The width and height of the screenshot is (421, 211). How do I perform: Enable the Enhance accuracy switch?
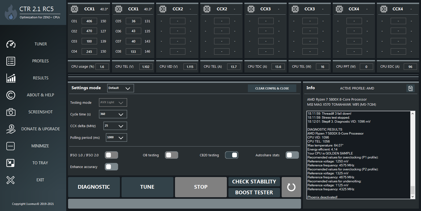point(111,167)
